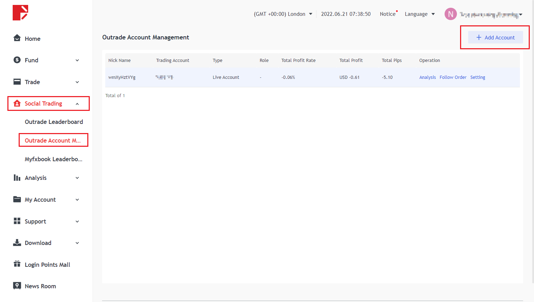Open the GMT London timezone dropdown
The height and width of the screenshot is (302, 534).
pyautogui.click(x=283, y=14)
